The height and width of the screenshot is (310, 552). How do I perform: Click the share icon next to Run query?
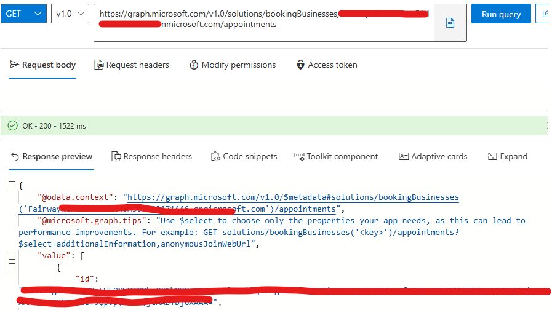point(544,14)
